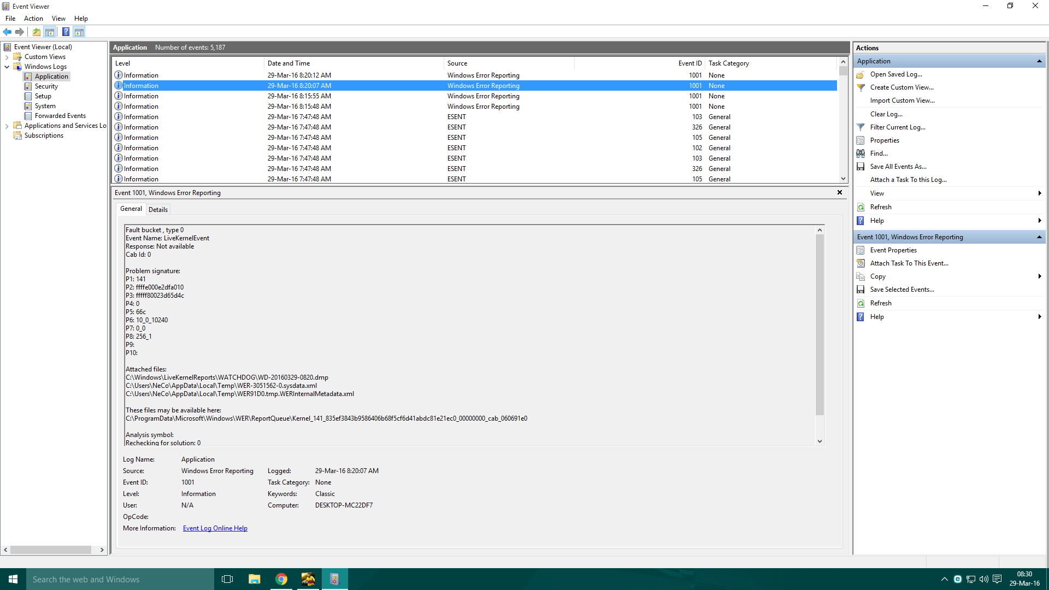This screenshot has height=590, width=1049.
Task: Expand the Custom Views tree node
Action: 7,57
